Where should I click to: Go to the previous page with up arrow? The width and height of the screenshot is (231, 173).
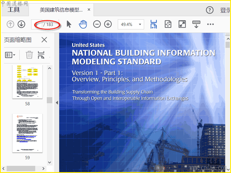pyautogui.click(x=10, y=25)
